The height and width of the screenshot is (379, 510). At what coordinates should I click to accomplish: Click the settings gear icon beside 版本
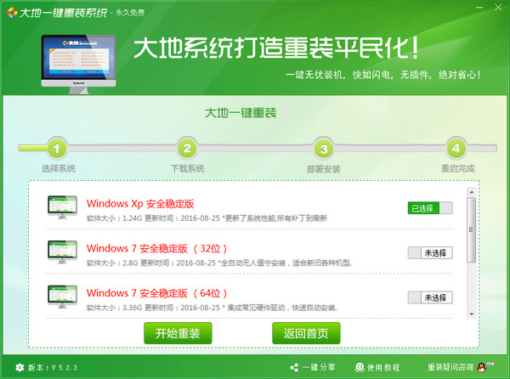click(x=20, y=368)
